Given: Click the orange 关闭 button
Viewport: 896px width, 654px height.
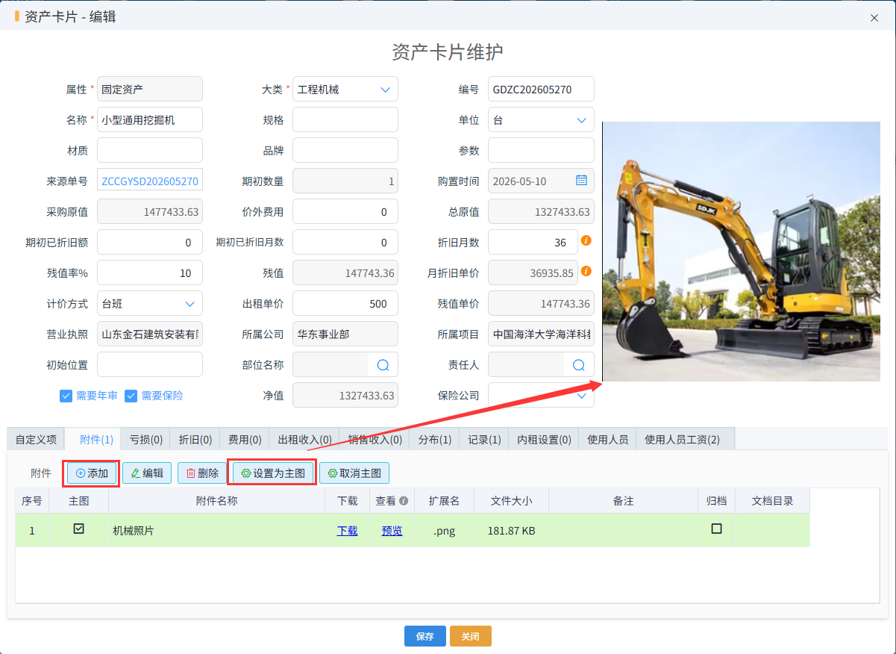Looking at the screenshot, I should (x=470, y=636).
